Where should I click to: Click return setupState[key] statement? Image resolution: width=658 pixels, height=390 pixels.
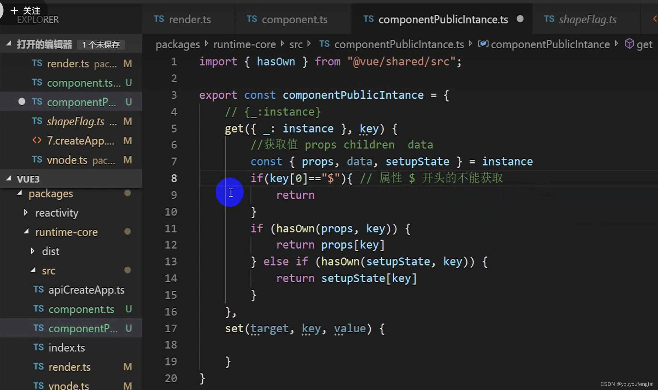(x=347, y=278)
